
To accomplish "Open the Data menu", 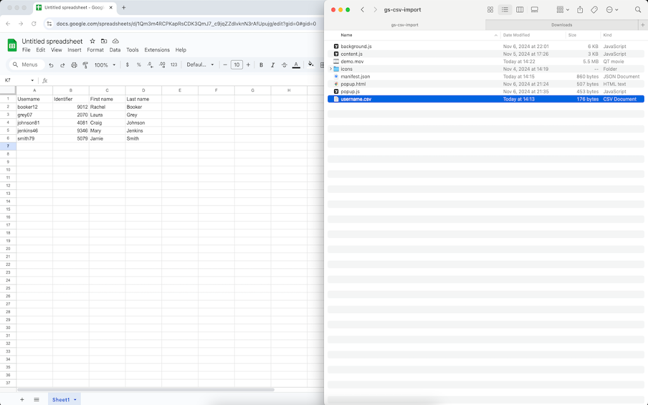I will [115, 50].
